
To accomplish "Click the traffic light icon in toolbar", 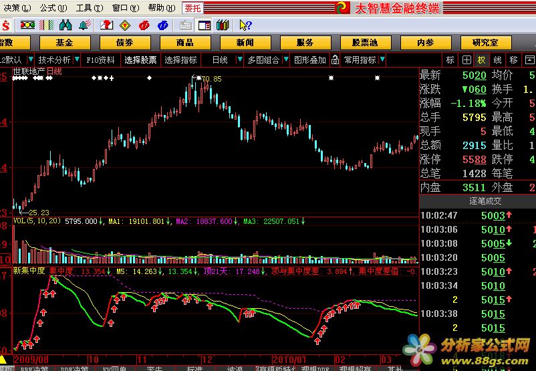I will click(27, 25).
